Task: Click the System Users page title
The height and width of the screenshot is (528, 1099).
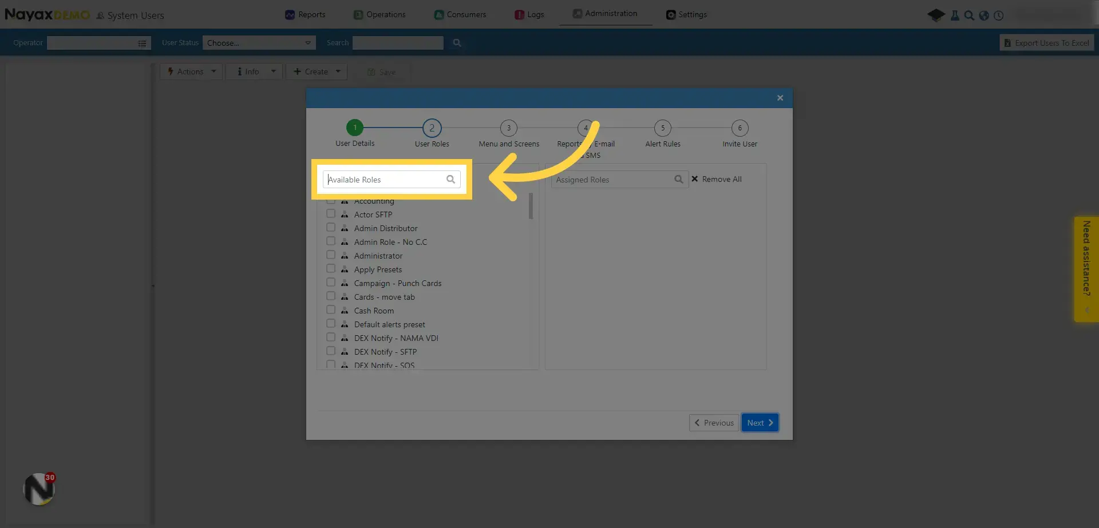Action: pyautogui.click(x=136, y=16)
